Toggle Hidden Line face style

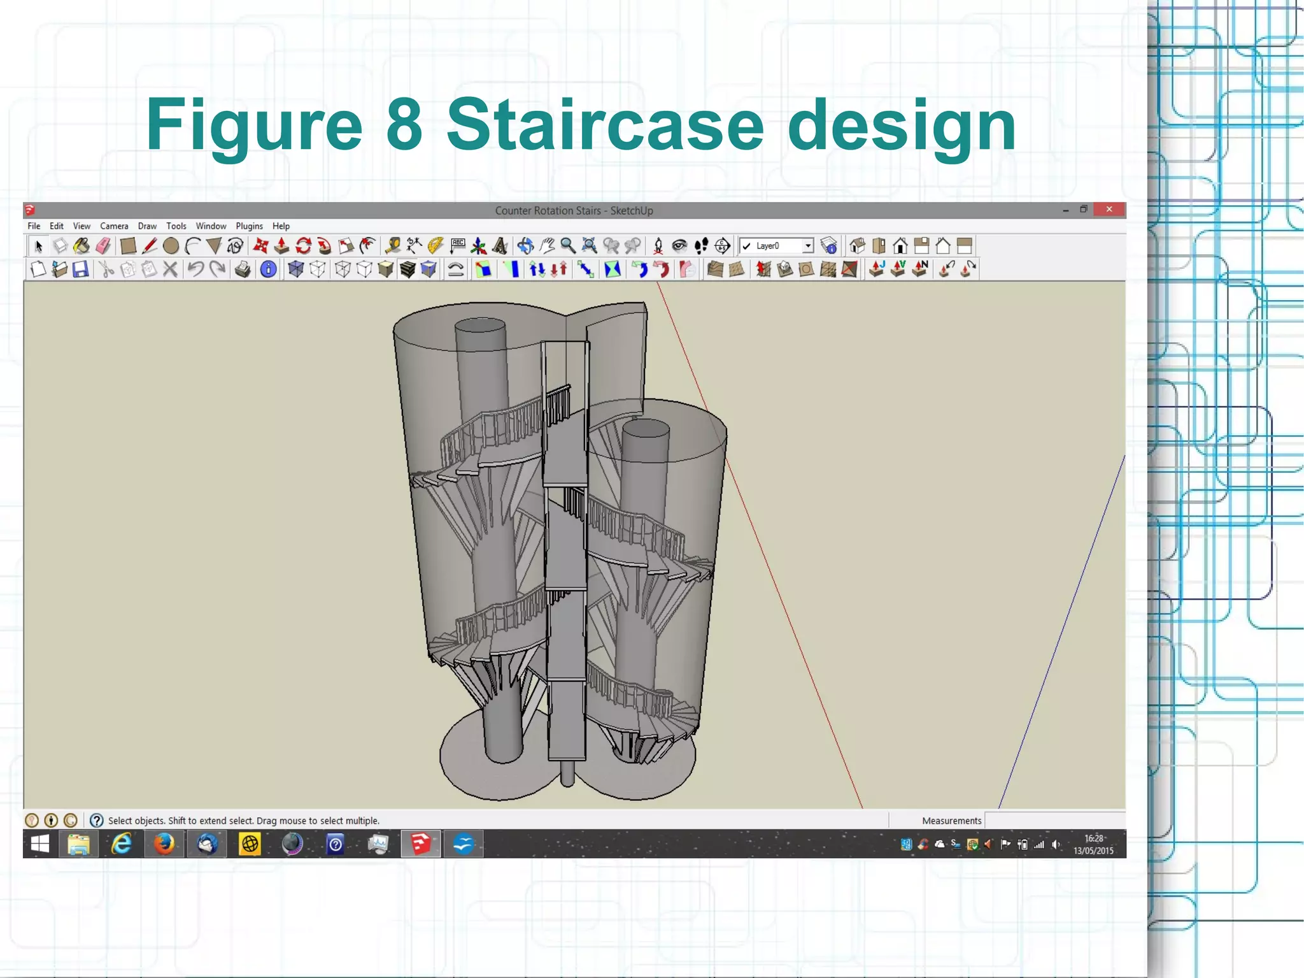[364, 270]
